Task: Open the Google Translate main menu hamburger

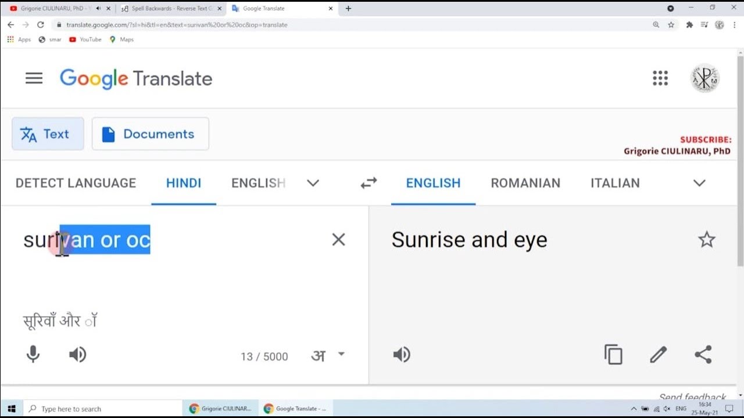Action: [34, 78]
